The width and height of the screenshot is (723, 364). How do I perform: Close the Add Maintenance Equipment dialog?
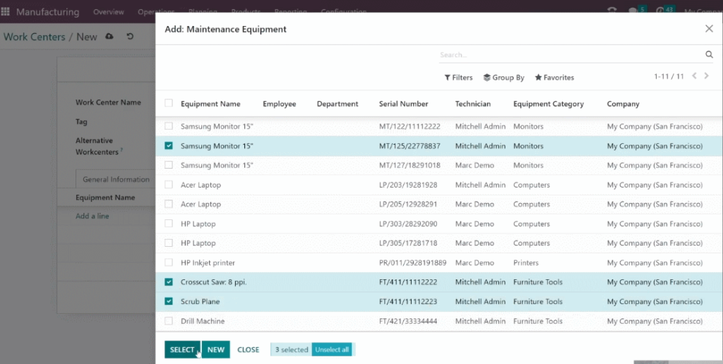[709, 28]
